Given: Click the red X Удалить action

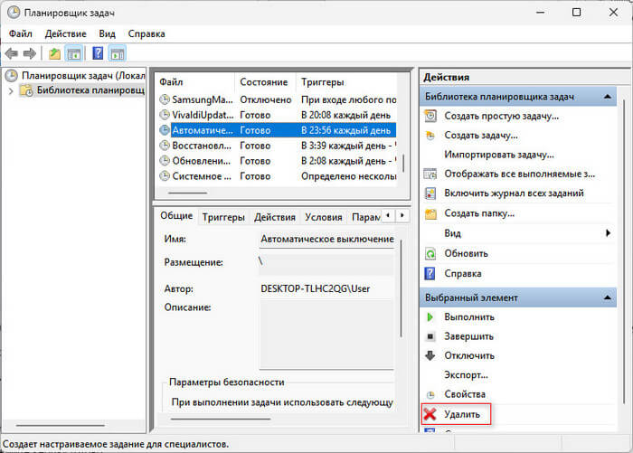Looking at the screenshot, I should point(461,414).
